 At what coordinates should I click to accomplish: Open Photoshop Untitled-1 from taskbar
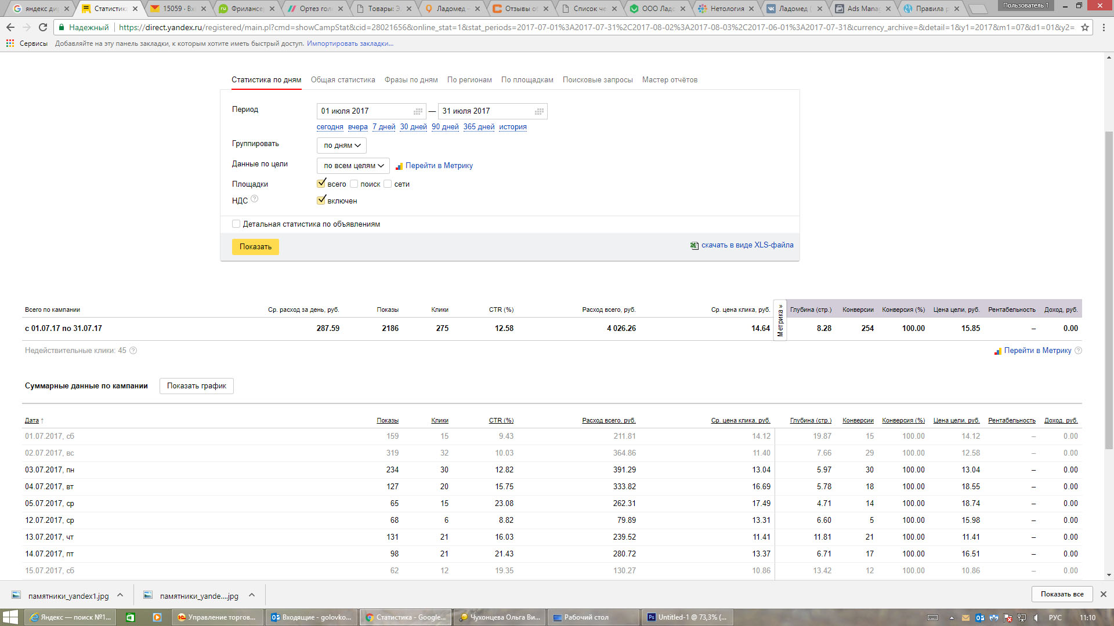tap(688, 617)
